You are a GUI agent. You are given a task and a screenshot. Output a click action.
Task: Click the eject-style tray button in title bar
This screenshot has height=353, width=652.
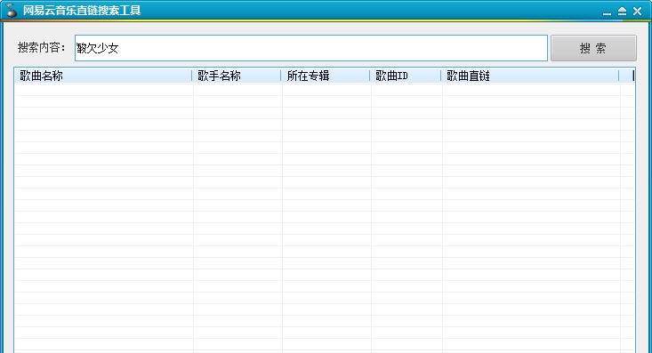point(622,12)
